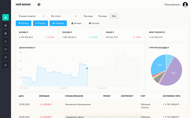Viewport: 191px width, 118px height.
Task: Click the user avatar icon
Action: point(185,5)
